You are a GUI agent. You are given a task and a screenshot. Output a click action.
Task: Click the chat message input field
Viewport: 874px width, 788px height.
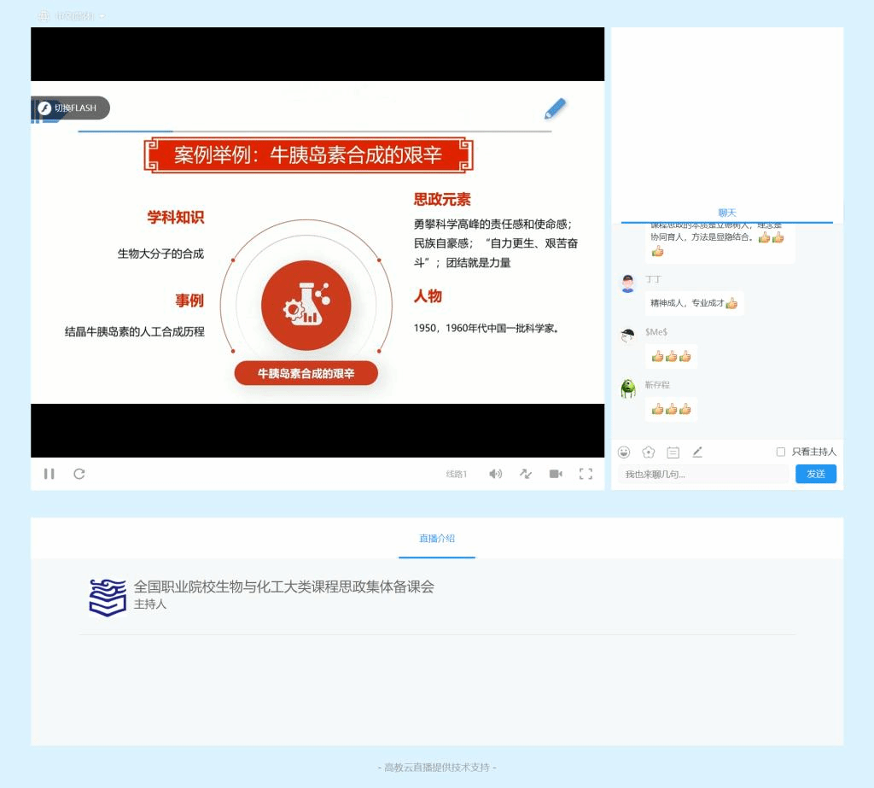tap(703, 474)
